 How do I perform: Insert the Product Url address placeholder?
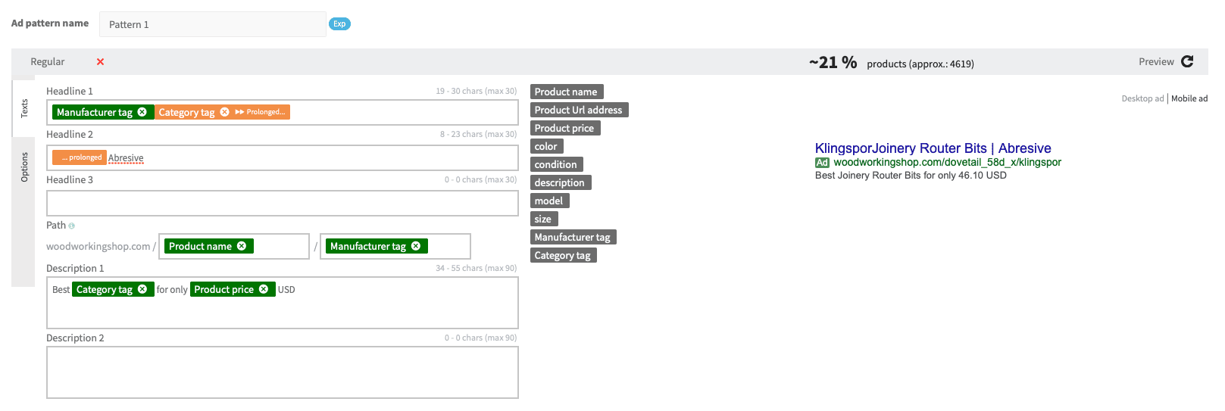(579, 110)
